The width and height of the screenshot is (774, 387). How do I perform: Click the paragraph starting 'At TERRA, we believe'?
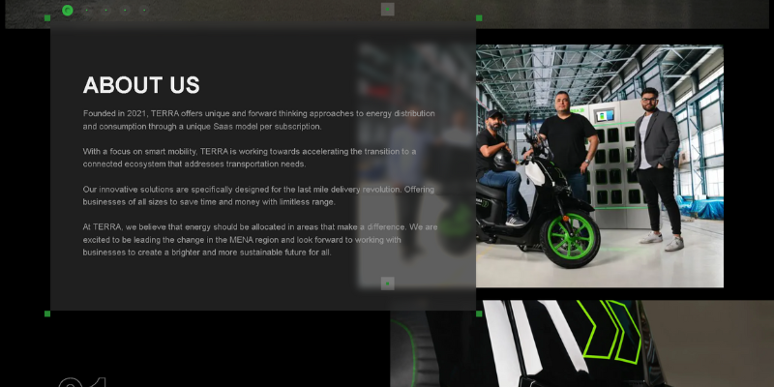tap(260, 239)
